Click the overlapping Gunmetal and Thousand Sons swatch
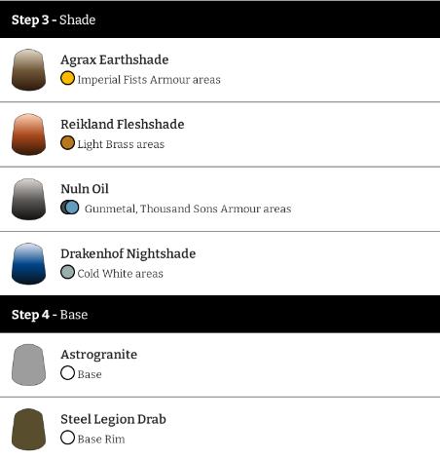The image size is (440, 459). pyautogui.click(x=70, y=208)
